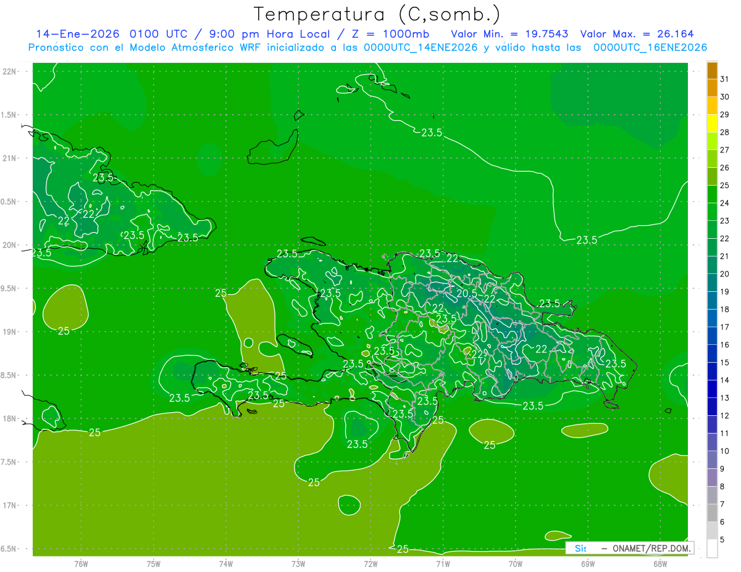Click the "22N" latitude axis label
The height and width of the screenshot is (572, 741).
(x=10, y=72)
